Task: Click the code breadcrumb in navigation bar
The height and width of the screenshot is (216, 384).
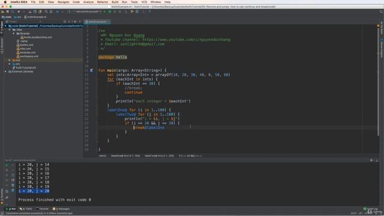Action: [x=7, y=17]
